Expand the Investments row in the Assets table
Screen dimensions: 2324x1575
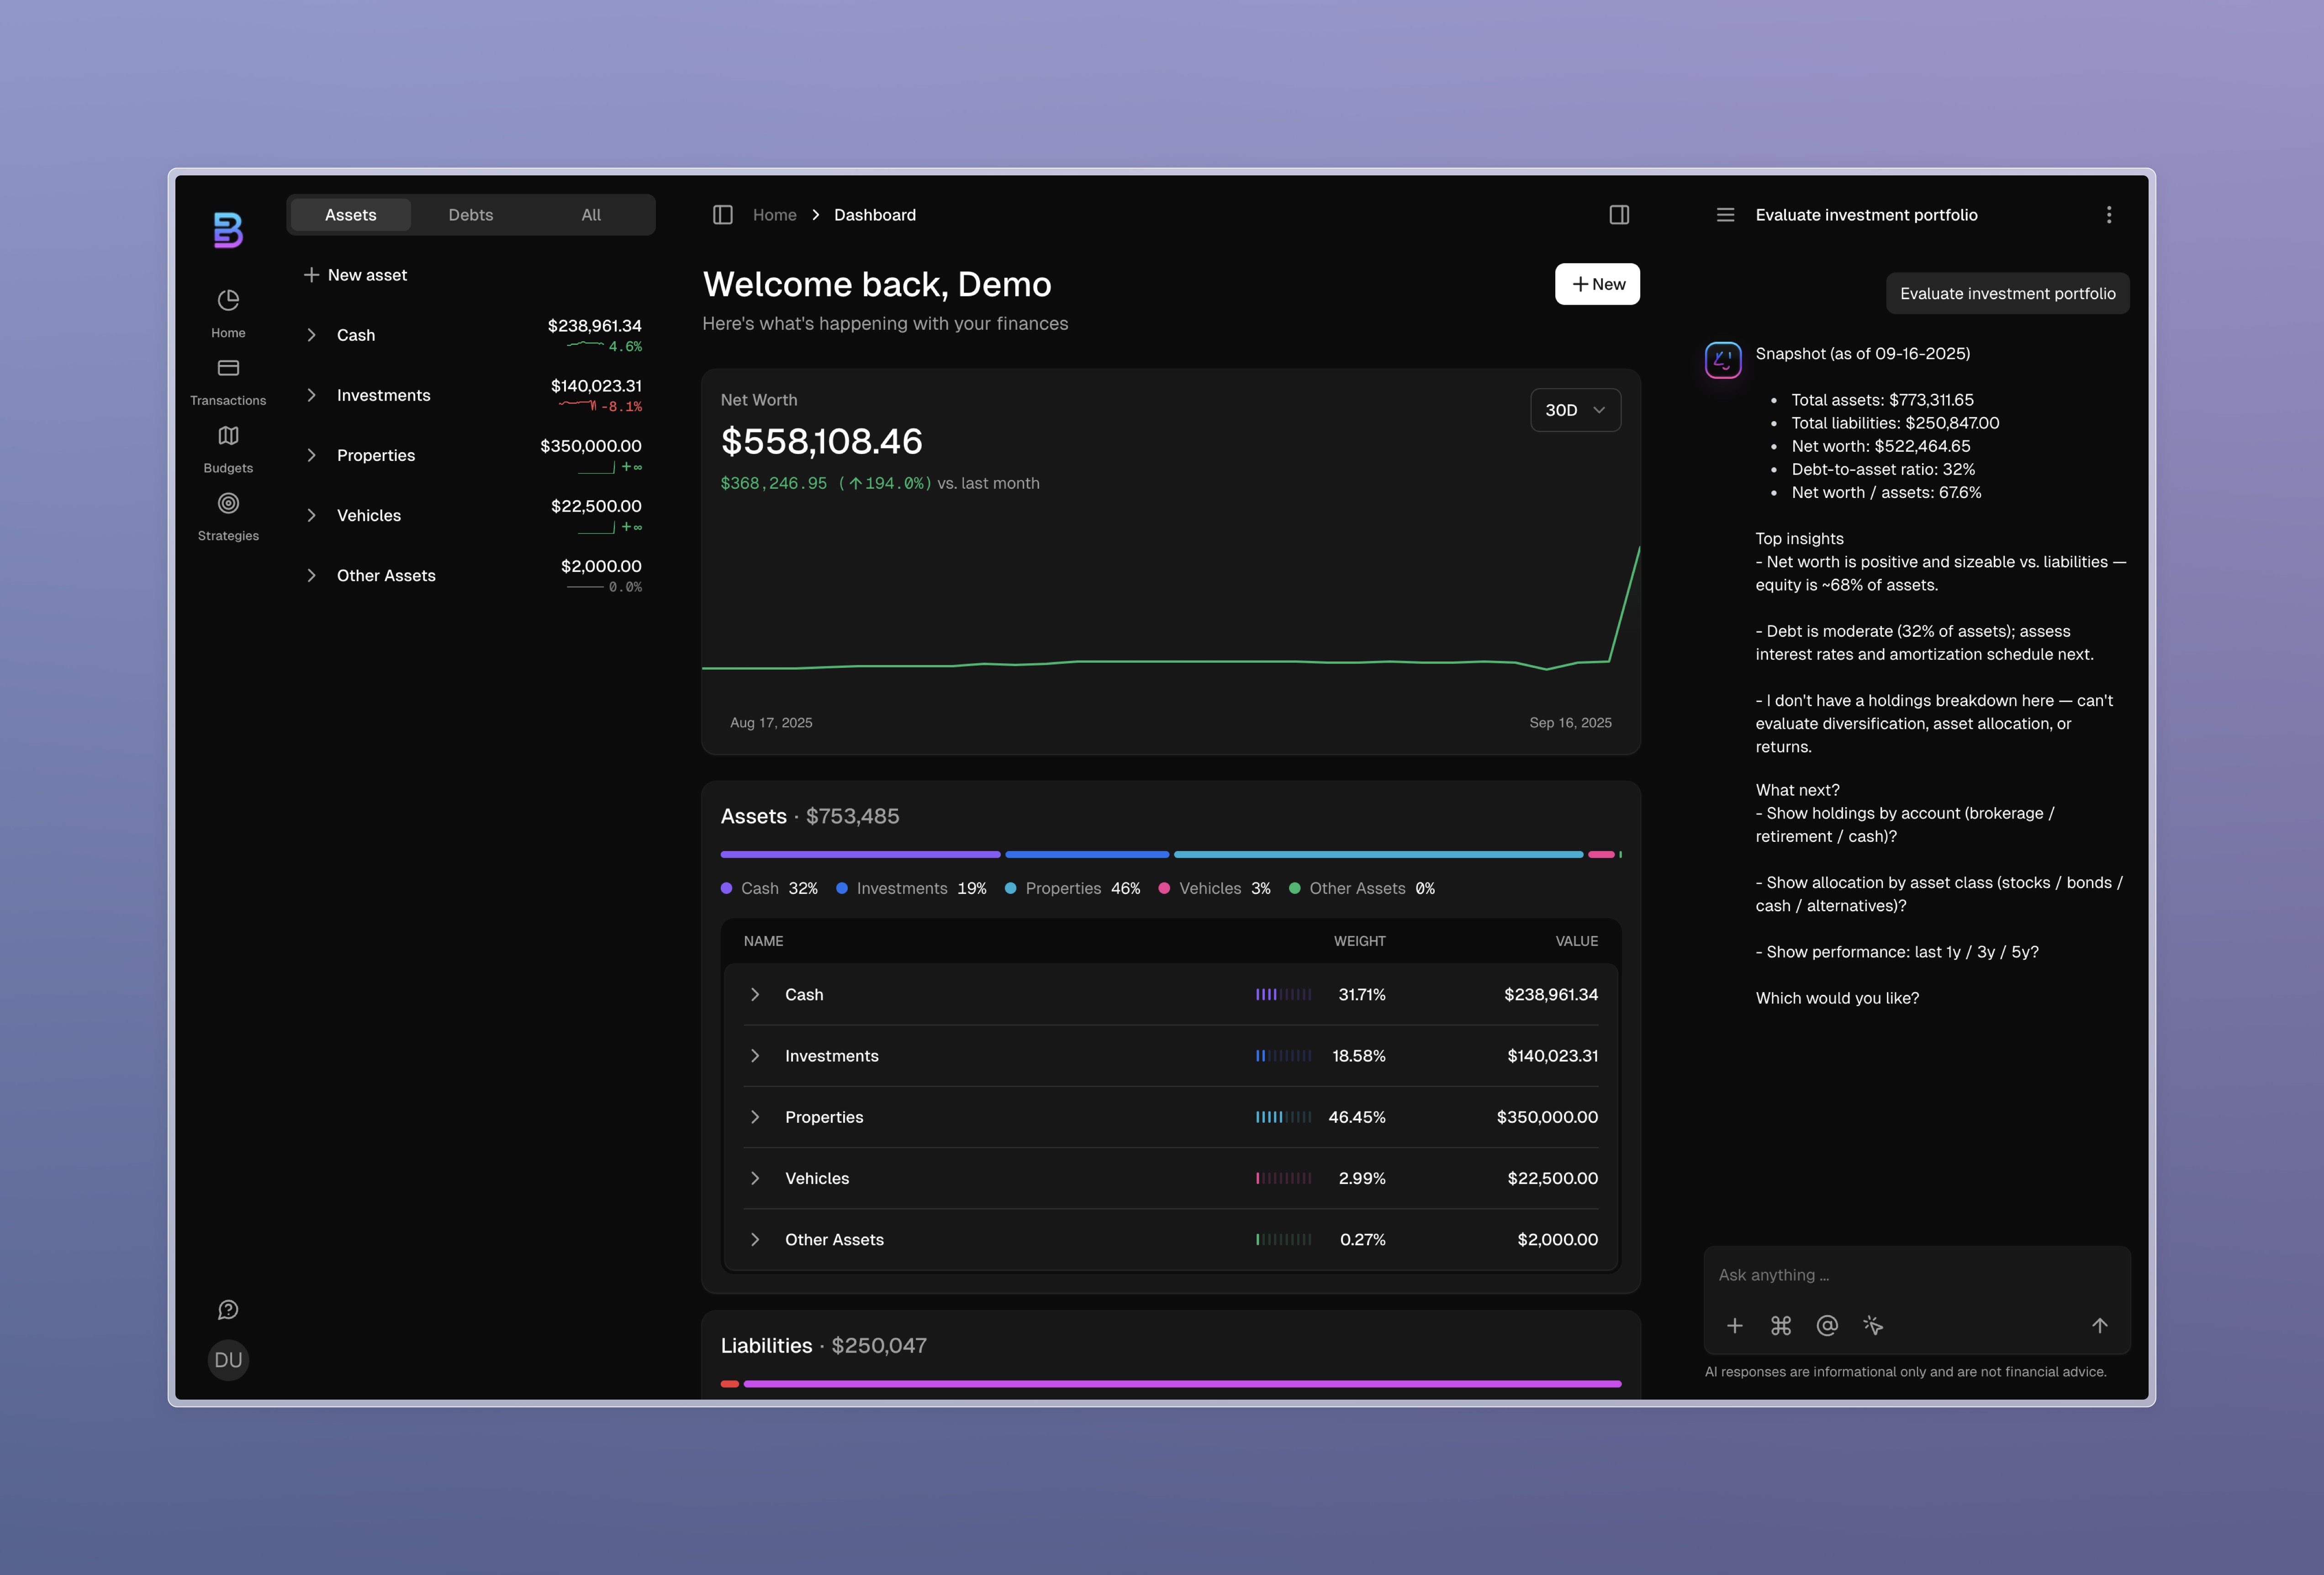coord(755,1055)
